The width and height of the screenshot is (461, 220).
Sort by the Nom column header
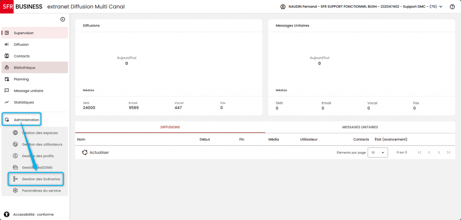(81, 139)
